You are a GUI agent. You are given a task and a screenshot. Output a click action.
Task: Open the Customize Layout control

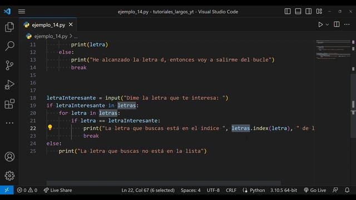pos(319,11)
